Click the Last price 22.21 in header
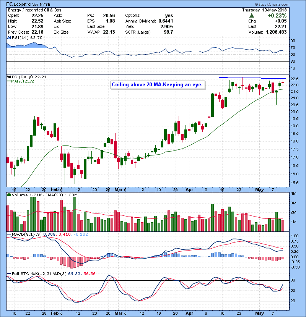 click(281, 26)
